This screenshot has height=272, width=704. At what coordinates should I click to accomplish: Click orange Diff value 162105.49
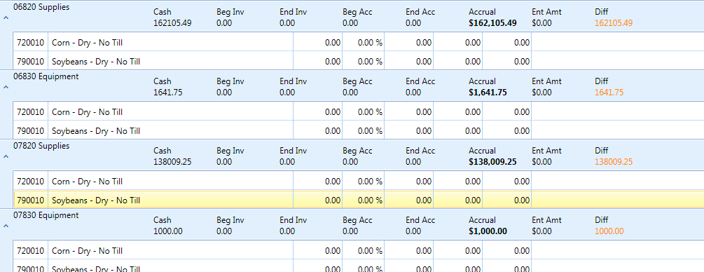coord(614,23)
